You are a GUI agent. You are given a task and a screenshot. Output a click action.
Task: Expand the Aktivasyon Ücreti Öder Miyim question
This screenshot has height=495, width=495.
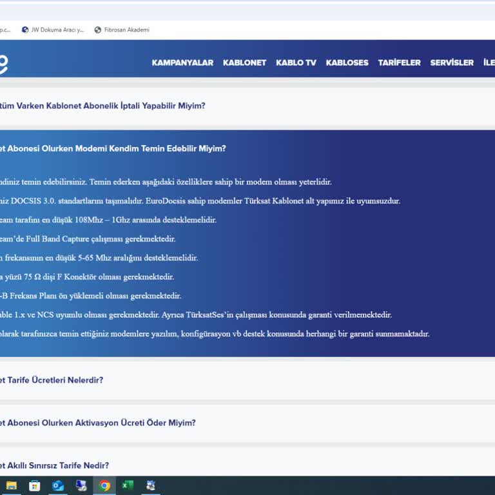247,423
